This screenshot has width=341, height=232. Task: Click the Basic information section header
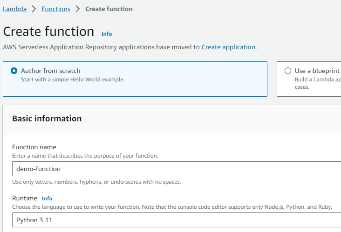click(47, 119)
